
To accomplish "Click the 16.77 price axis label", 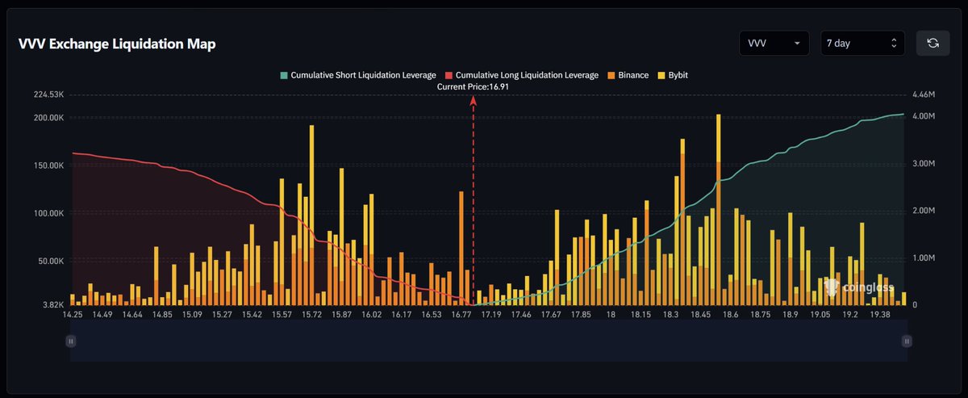I will click(461, 315).
